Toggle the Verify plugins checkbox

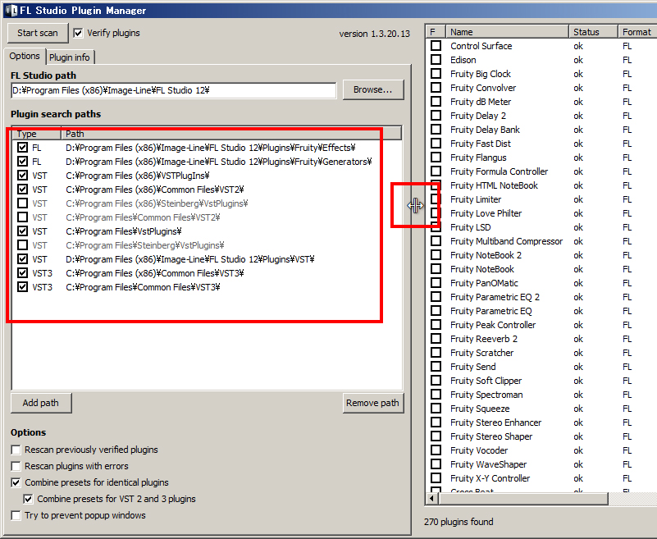[79, 33]
